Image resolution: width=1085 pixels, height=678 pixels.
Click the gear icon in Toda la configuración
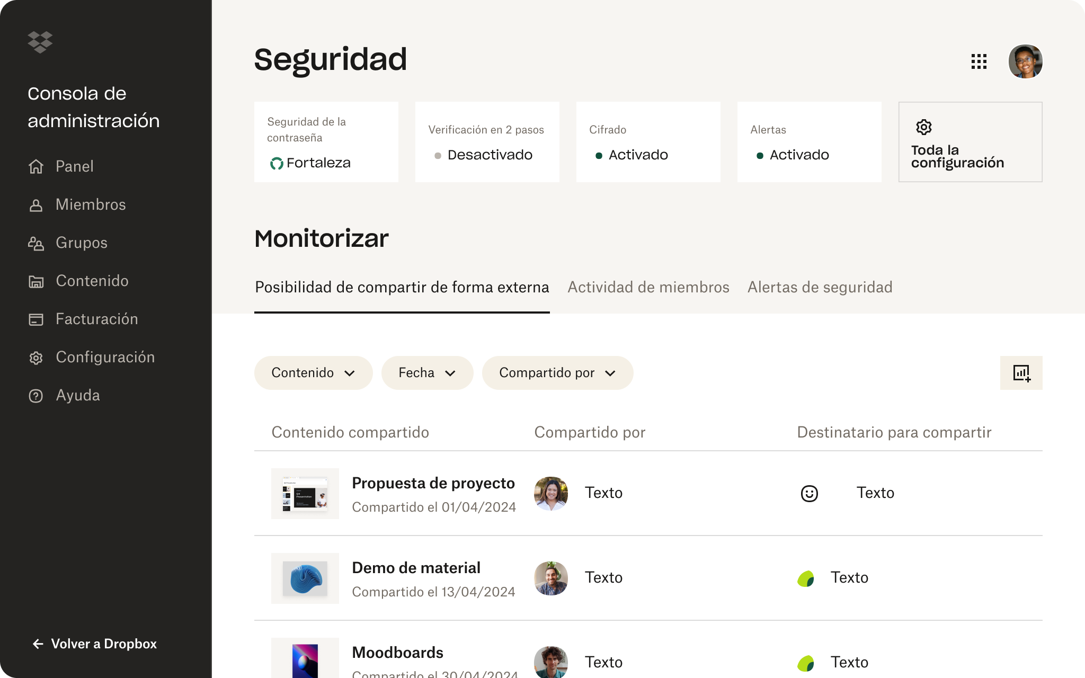924,127
